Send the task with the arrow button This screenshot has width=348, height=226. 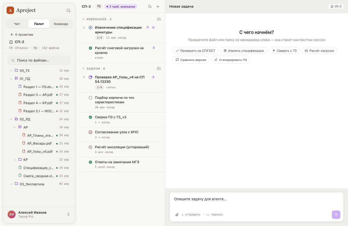pos(336,214)
